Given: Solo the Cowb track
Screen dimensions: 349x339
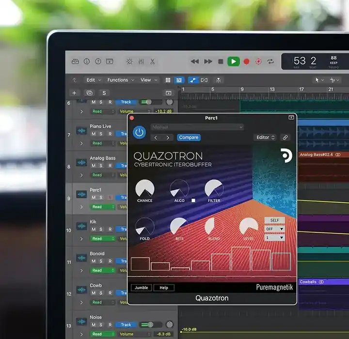Looking at the screenshot, I should (101, 293).
